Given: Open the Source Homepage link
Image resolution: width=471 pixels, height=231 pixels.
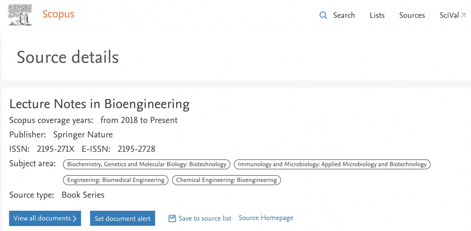Looking at the screenshot, I should (x=266, y=218).
